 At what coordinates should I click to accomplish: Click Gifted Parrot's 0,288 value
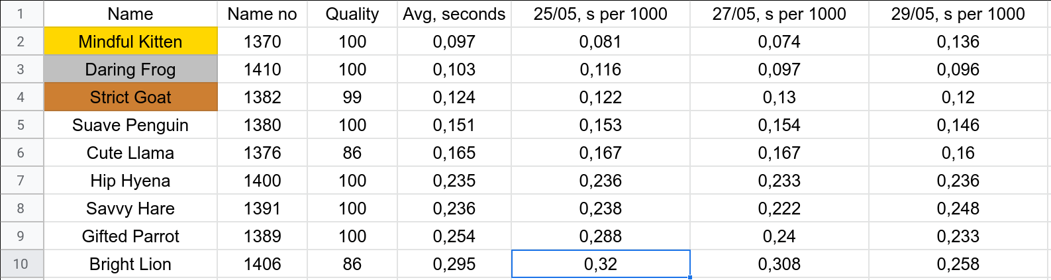point(601,236)
